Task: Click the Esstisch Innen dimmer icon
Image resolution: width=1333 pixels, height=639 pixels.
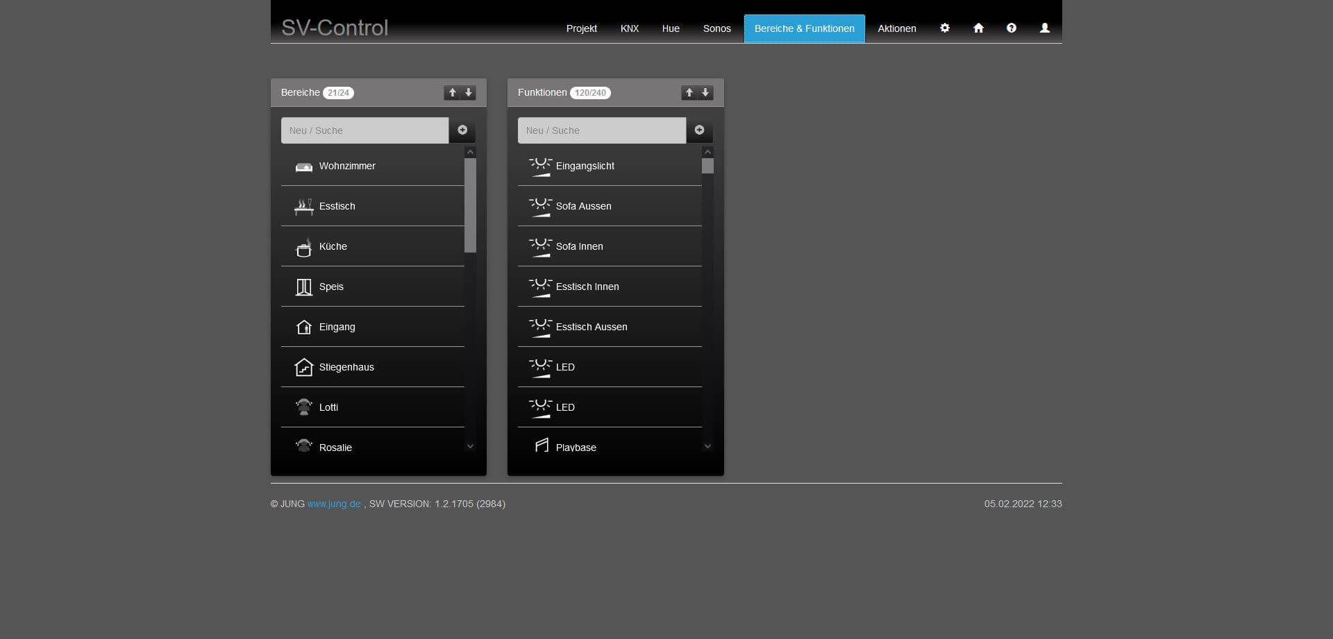Action: coord(540,287)
